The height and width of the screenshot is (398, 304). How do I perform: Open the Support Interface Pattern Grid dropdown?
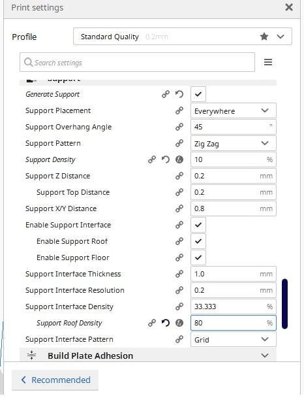234,339
